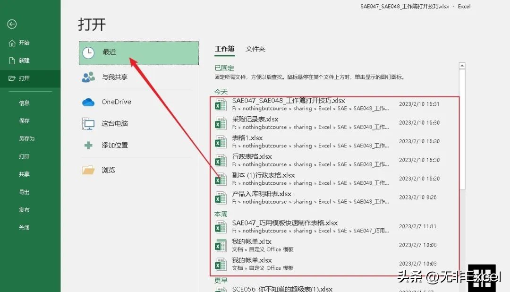Open file 我的帐单.xltx by name
This screenshot has height=292, width=510.
252,241
